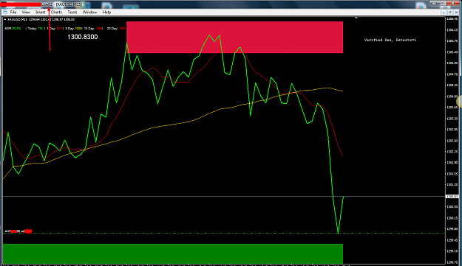
Task: Open the View menu
Action: click(26, 13)
